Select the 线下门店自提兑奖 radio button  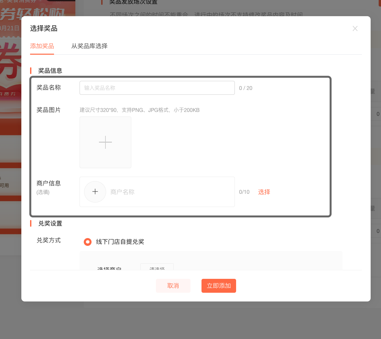[88, 242]
